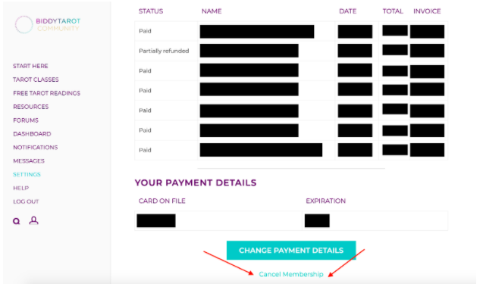483x287 pixels.
Task: Open the user profile icon in sidebar
Action: tap(33, 220)
